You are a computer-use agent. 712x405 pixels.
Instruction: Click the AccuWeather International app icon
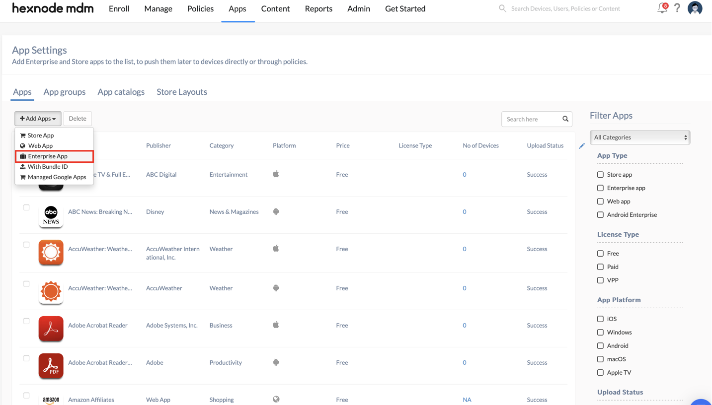click(x=51, y=252)
